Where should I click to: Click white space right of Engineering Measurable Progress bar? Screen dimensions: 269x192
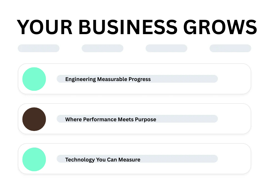[x=234, y=79]
